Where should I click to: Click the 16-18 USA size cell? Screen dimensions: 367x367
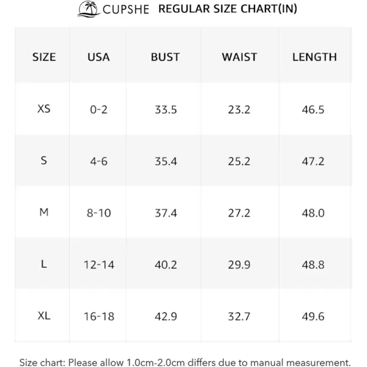(99, 316)
